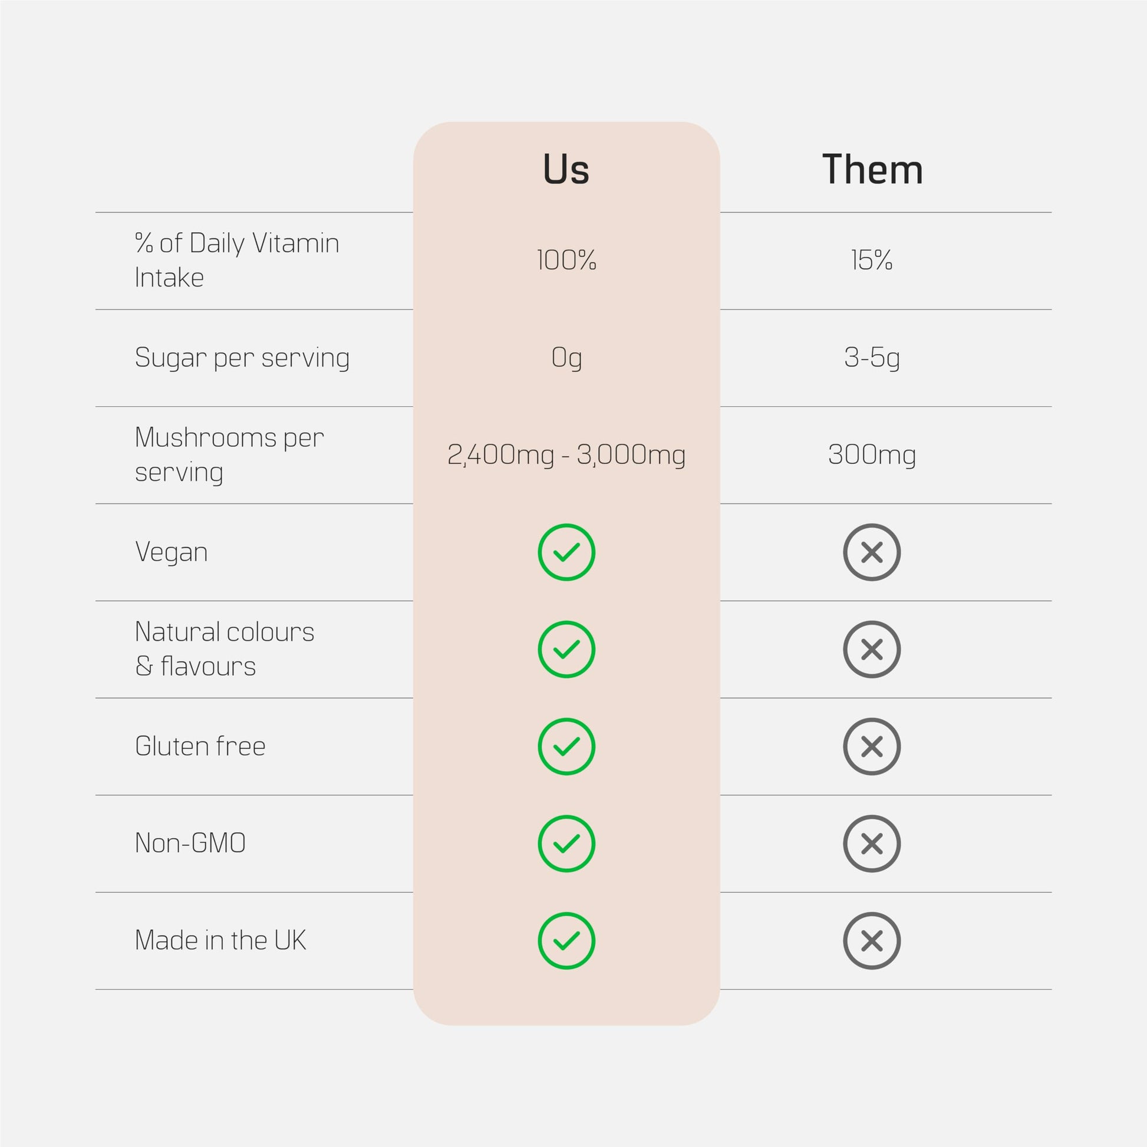Click the "% of Daily Vitamin Intake" label
The image size is (1147, 1147).
coord(236,260)
